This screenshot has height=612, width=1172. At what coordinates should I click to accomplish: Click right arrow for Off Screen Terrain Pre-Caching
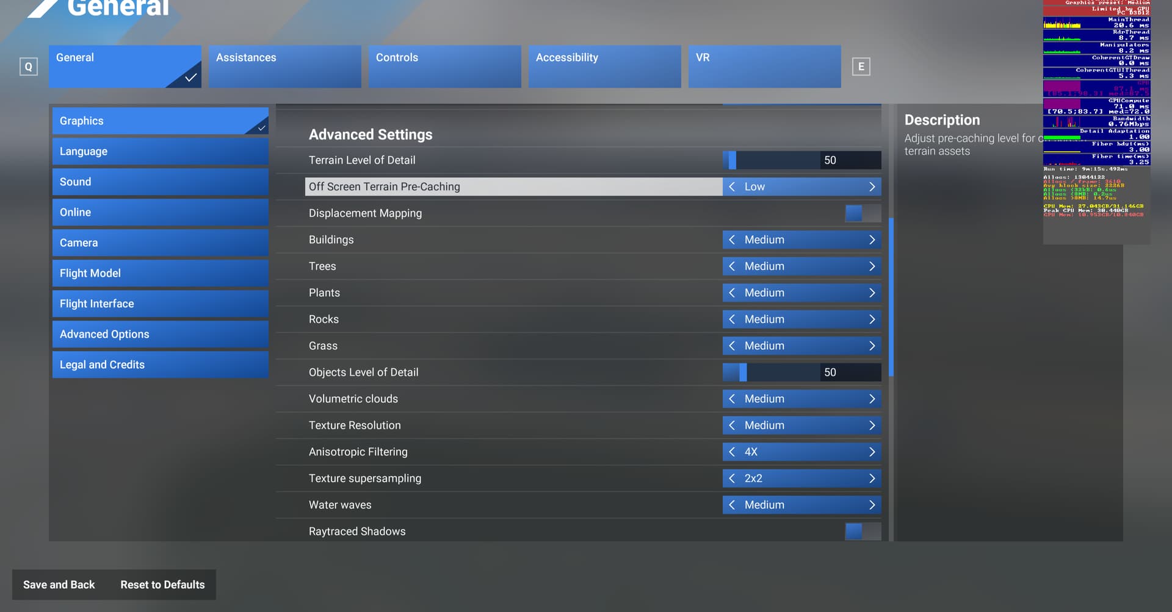pos(872,187)
